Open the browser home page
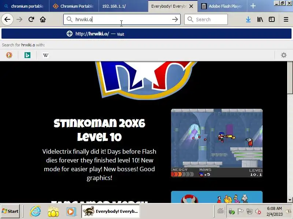 (x=43, y=19)
